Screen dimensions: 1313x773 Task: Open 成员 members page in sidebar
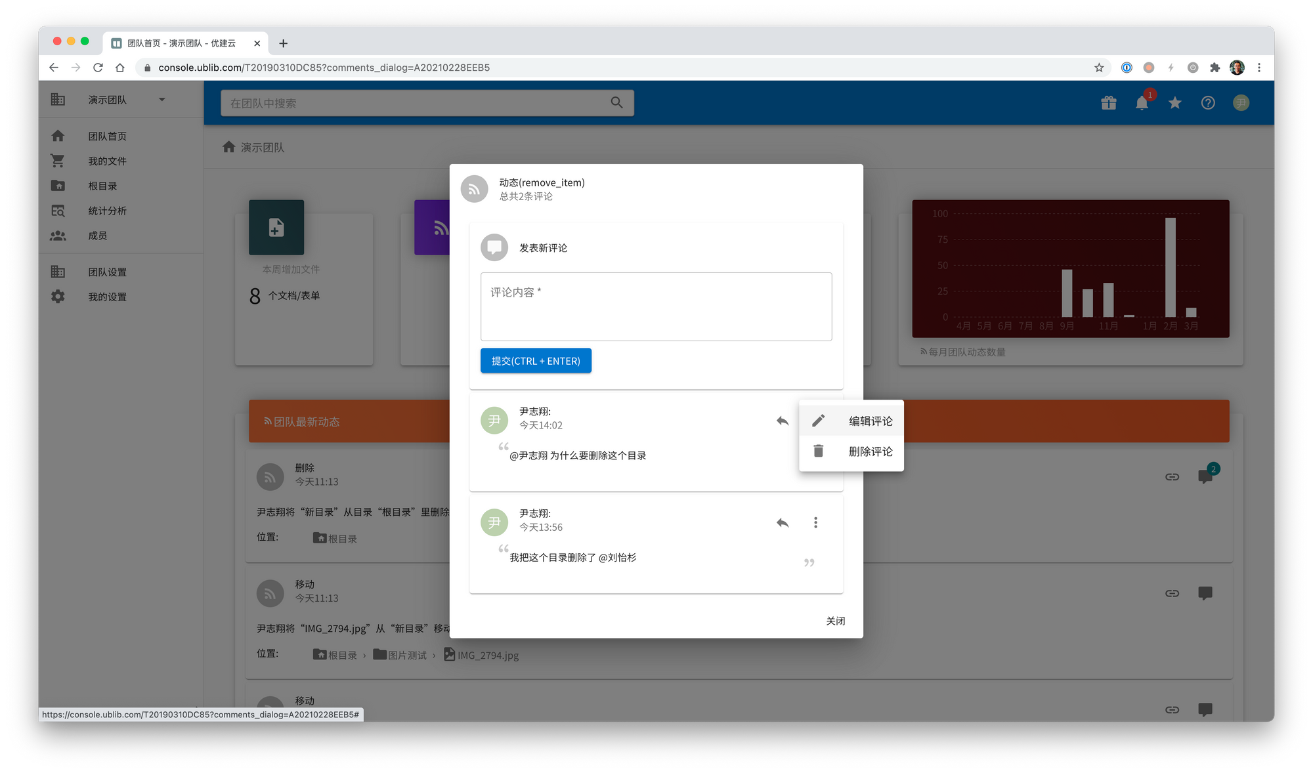98,236
